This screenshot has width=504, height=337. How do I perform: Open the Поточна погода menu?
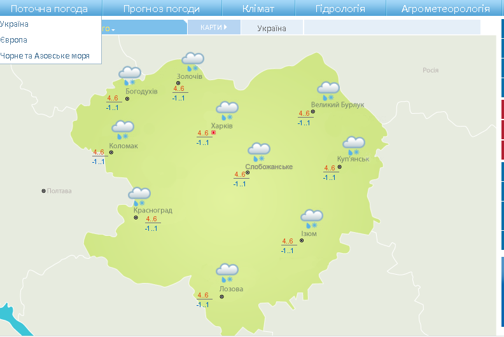tap(49, 8)
